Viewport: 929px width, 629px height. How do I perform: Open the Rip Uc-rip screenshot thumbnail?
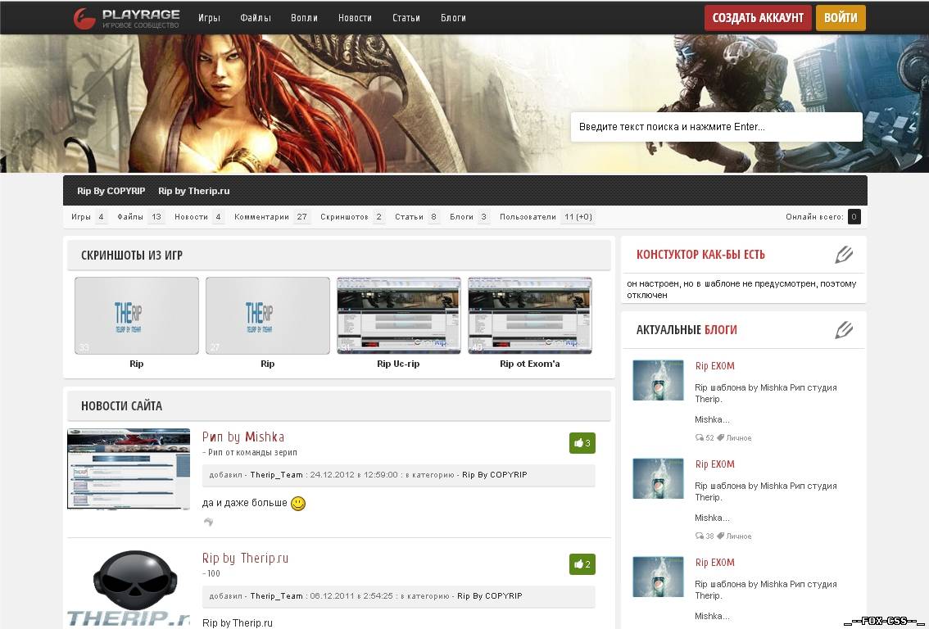tap(399, 315)
